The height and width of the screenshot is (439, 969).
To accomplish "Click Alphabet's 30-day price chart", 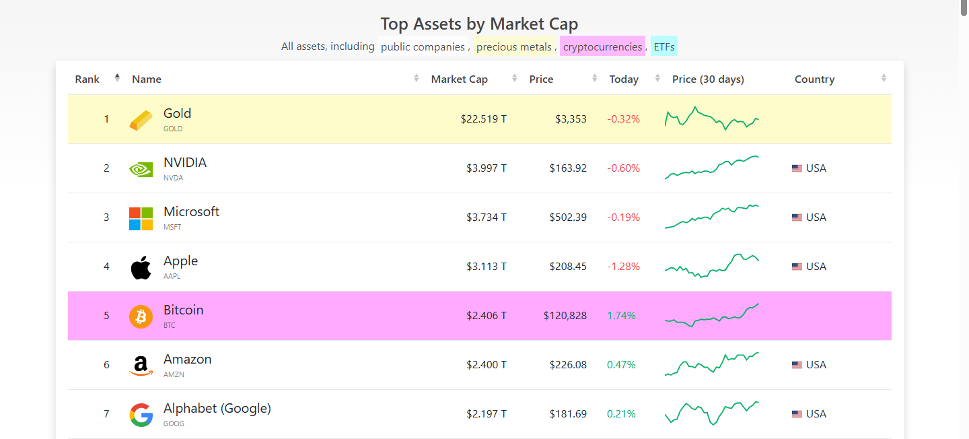I will (712, 413).
